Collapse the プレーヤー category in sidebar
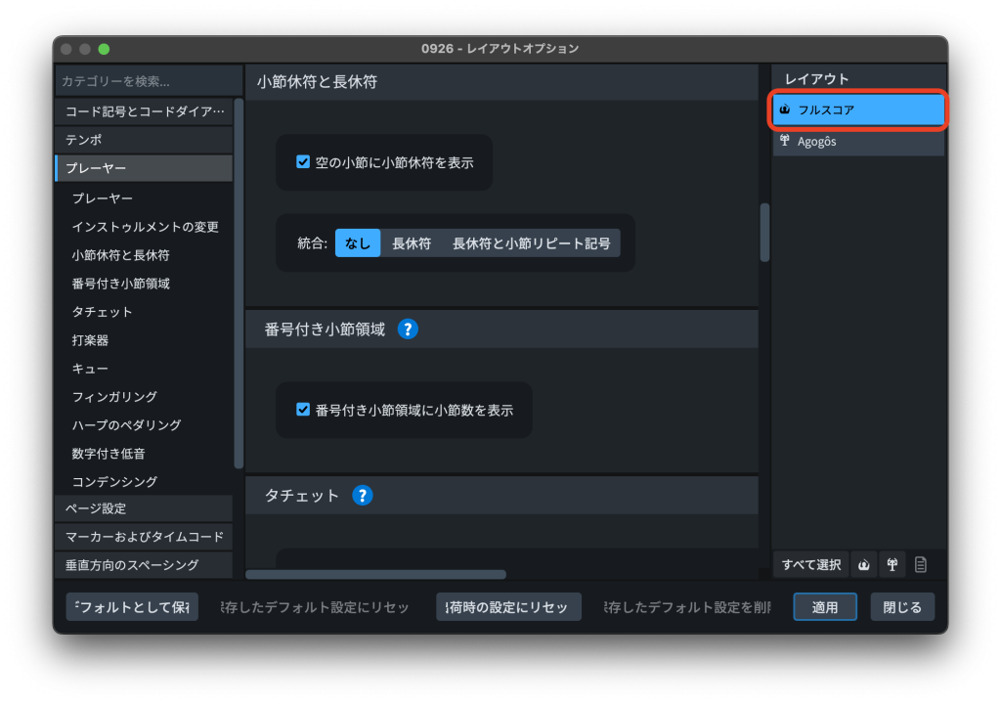The image size is (1001, 704). coord(144,168)
